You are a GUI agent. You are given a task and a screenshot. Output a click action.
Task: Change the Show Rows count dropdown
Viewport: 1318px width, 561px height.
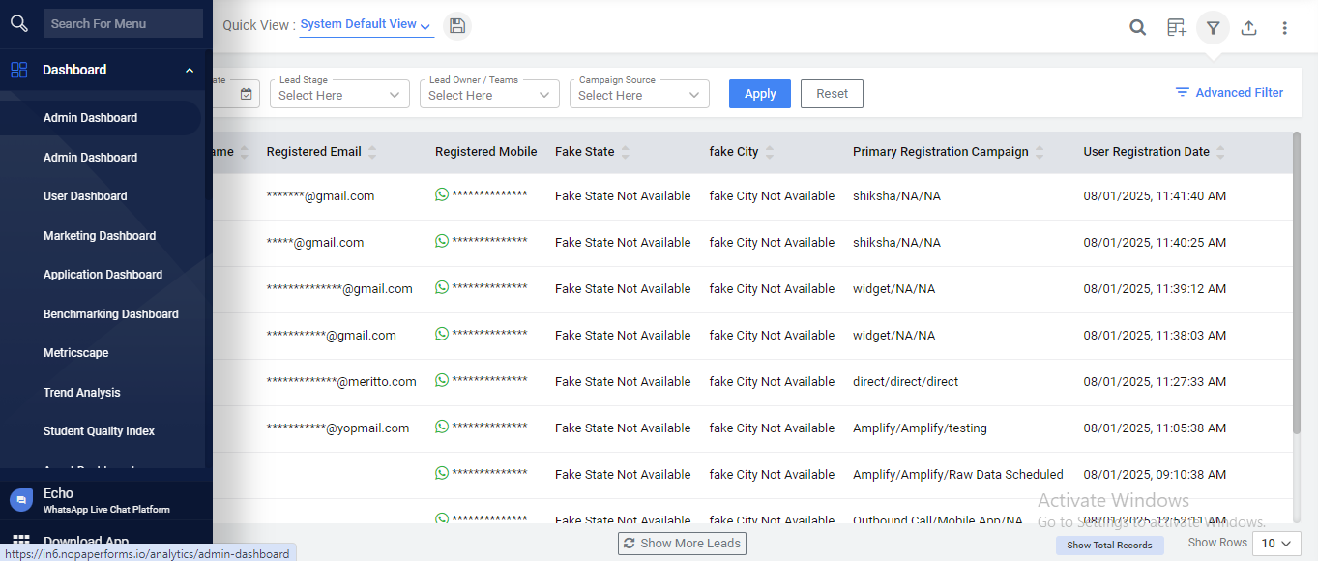[x=1275, y=544]
